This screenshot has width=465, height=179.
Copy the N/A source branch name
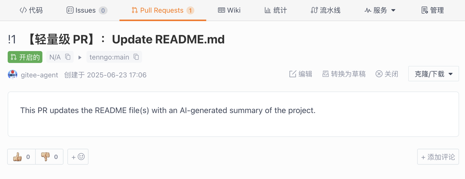click(68, 57)
